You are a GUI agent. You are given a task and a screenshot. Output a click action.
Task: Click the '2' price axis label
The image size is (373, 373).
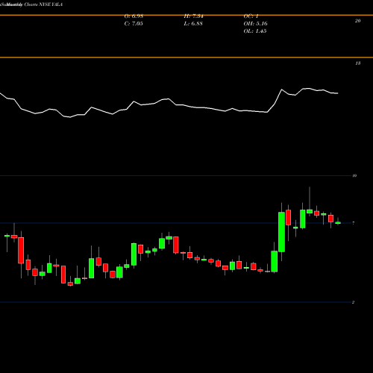353,302
